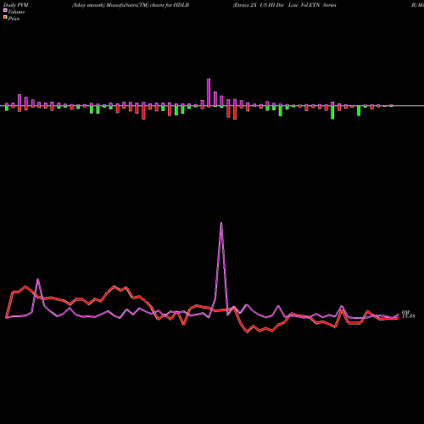Click the '0M' volume axis label

coord(405,312)
